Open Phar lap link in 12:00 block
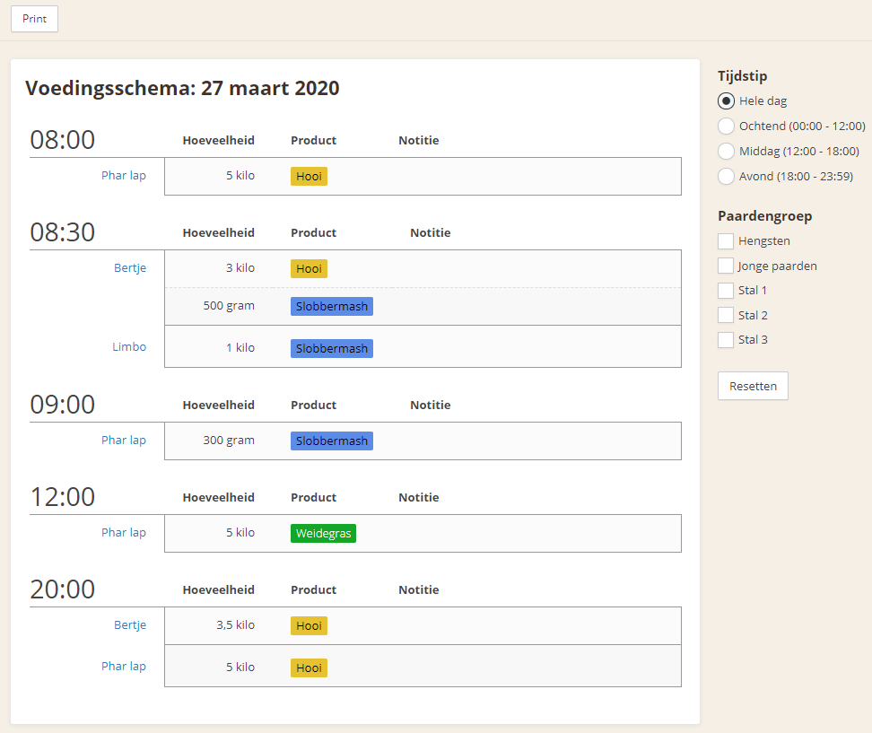The image size is (872, 733). [124, 533]
